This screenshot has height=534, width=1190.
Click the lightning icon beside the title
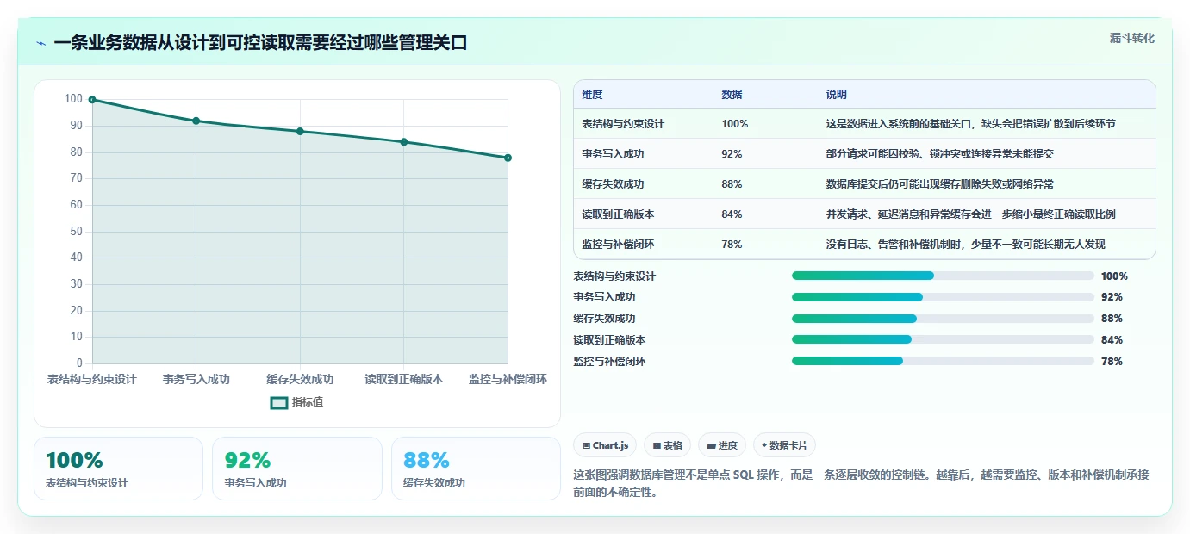(x=41, y=43)
